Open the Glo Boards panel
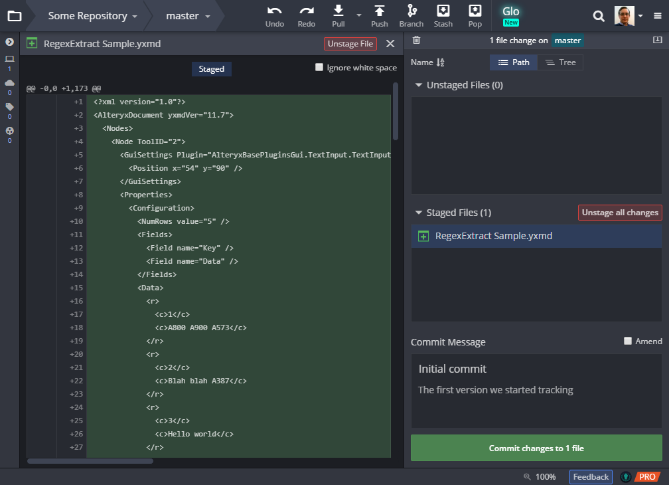Screen dimensions: 669x485 pyautogui.click(x=510, y=13)
